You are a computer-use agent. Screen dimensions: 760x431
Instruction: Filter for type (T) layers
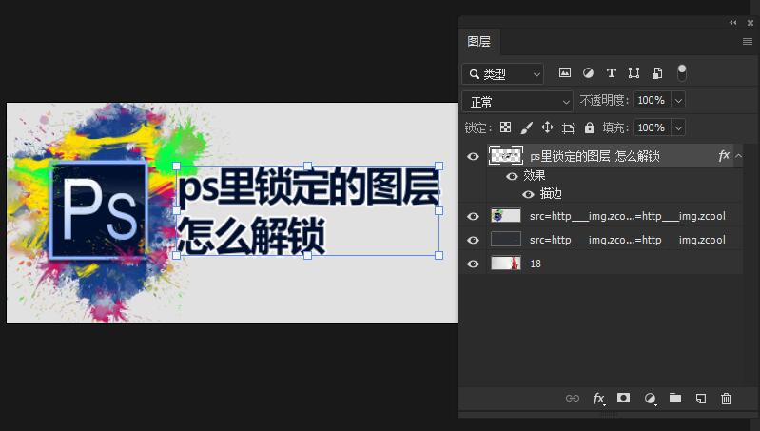coord(612,73)
